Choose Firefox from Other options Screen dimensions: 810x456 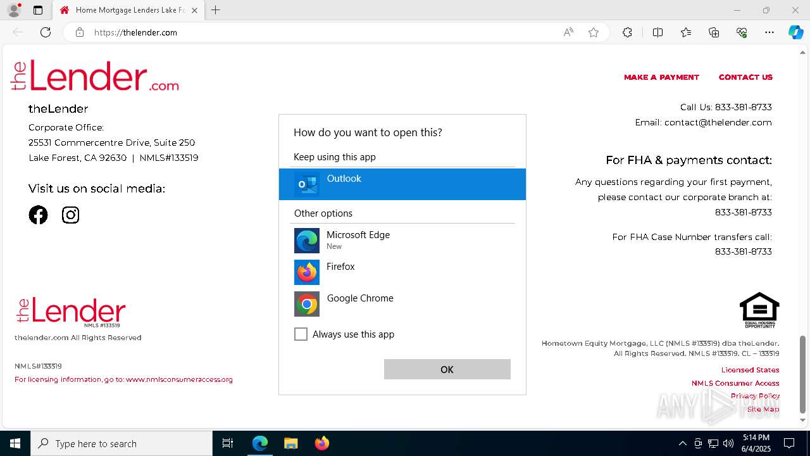[402, 272]
